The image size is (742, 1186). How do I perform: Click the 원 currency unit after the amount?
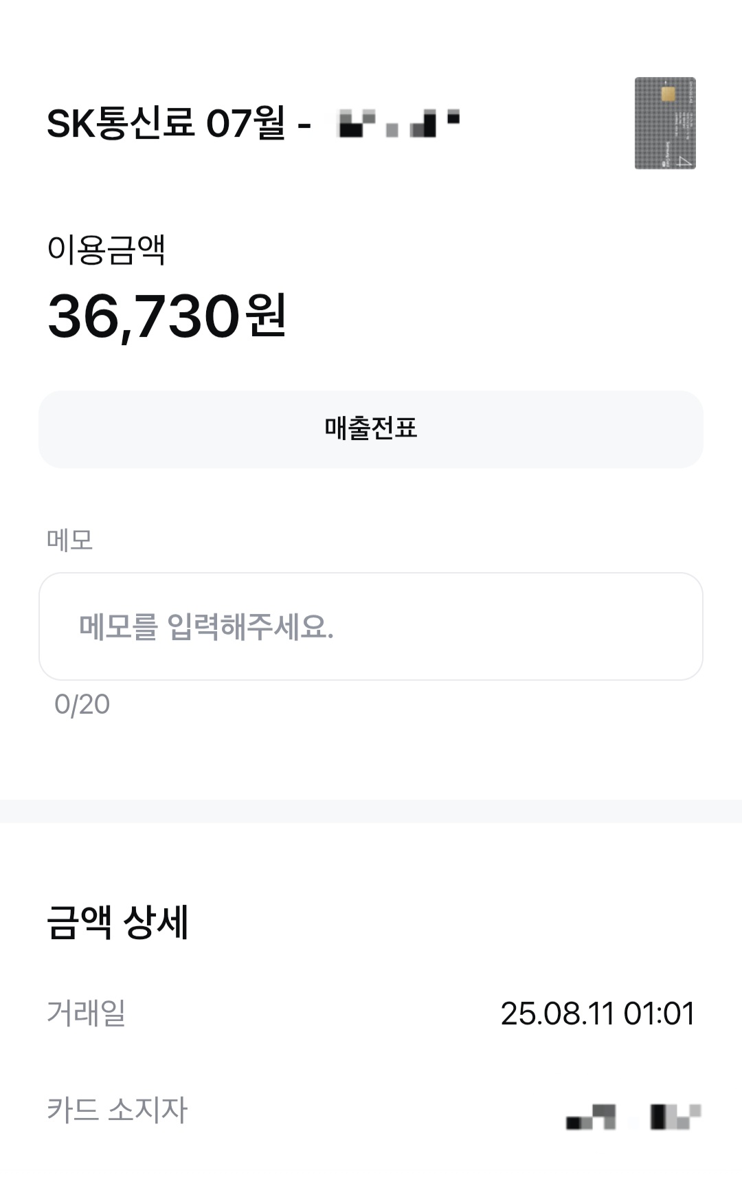[267, 315]
